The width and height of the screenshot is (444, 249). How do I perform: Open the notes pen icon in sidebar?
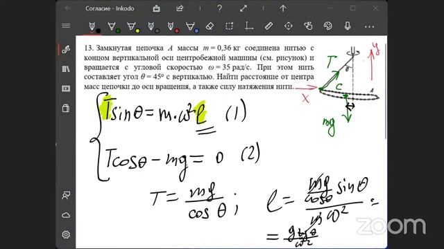[66, 50]
